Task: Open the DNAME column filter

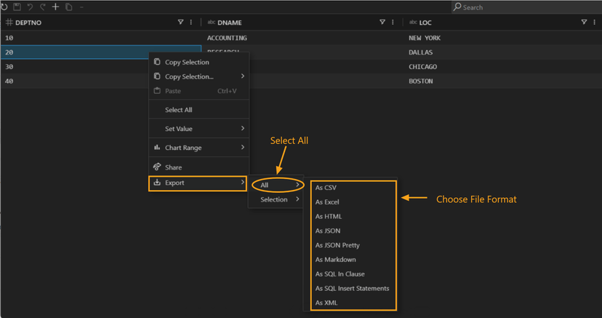Action: click(x=382, y=23)
